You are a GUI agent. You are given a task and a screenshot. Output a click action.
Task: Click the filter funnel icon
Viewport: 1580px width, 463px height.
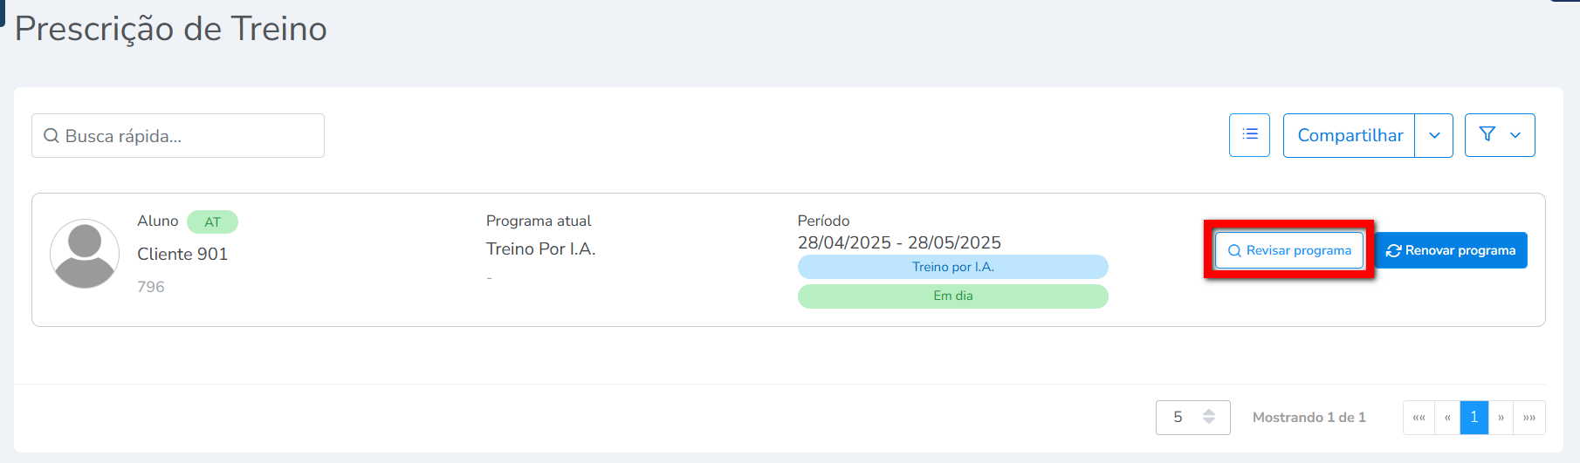click(x=1487, y=134)
